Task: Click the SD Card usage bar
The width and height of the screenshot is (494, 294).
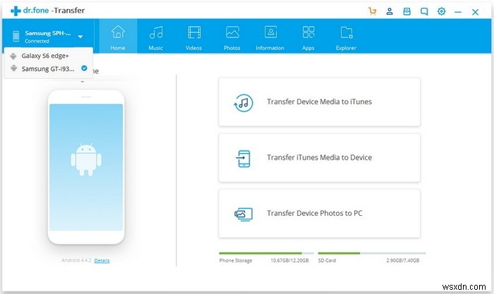Action: coord(372,253)
